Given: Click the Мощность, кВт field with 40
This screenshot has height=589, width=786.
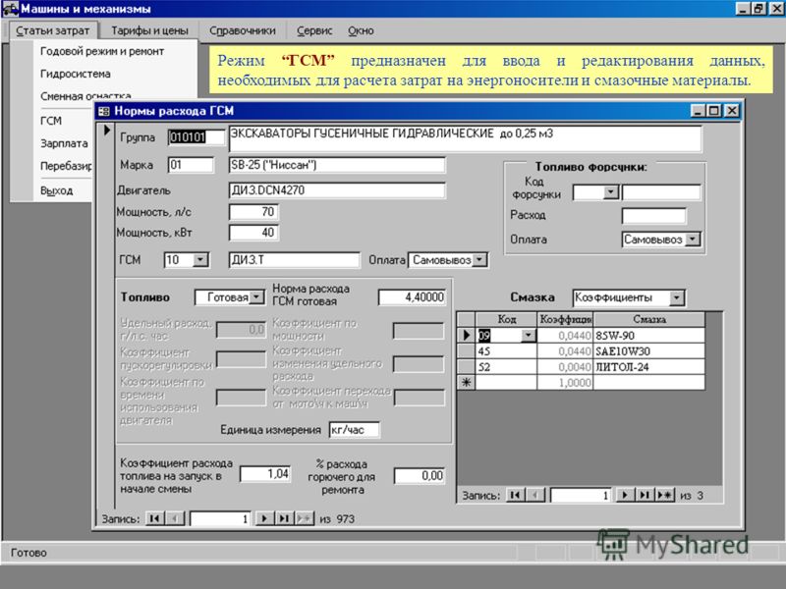Looking at the screenshot, I should (x=253, y=233).
